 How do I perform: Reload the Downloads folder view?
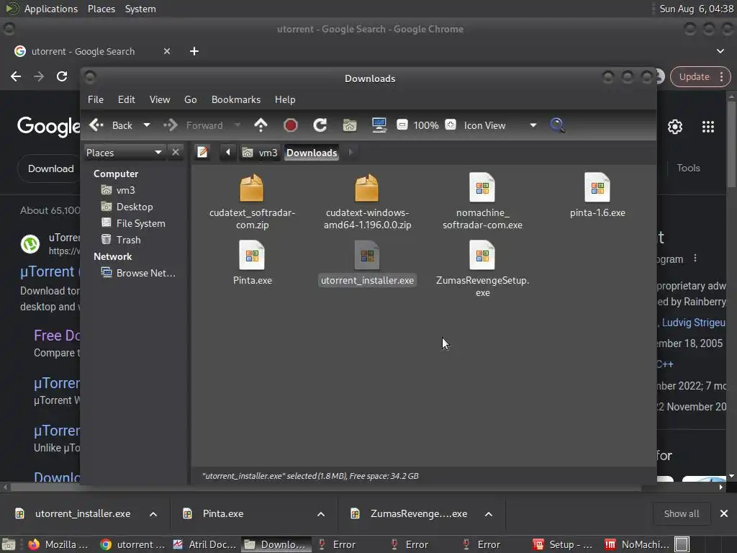tap(320, 125)
